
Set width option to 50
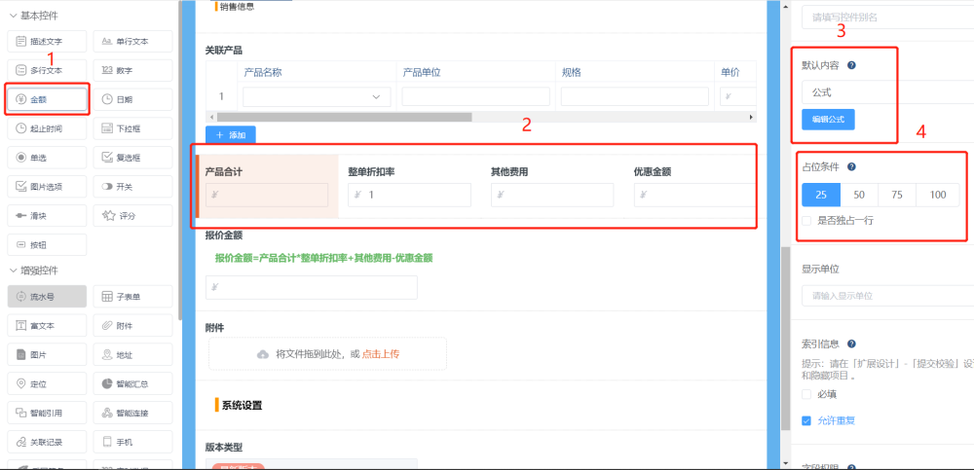[859, 195]
